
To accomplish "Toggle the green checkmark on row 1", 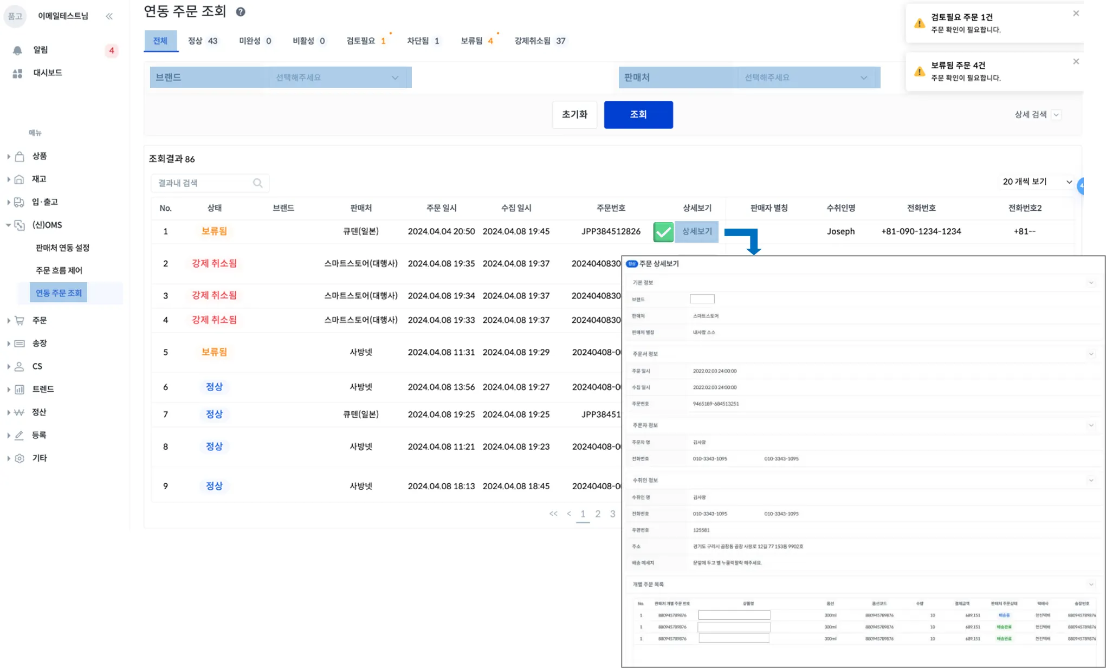I will tap(663, 232).
